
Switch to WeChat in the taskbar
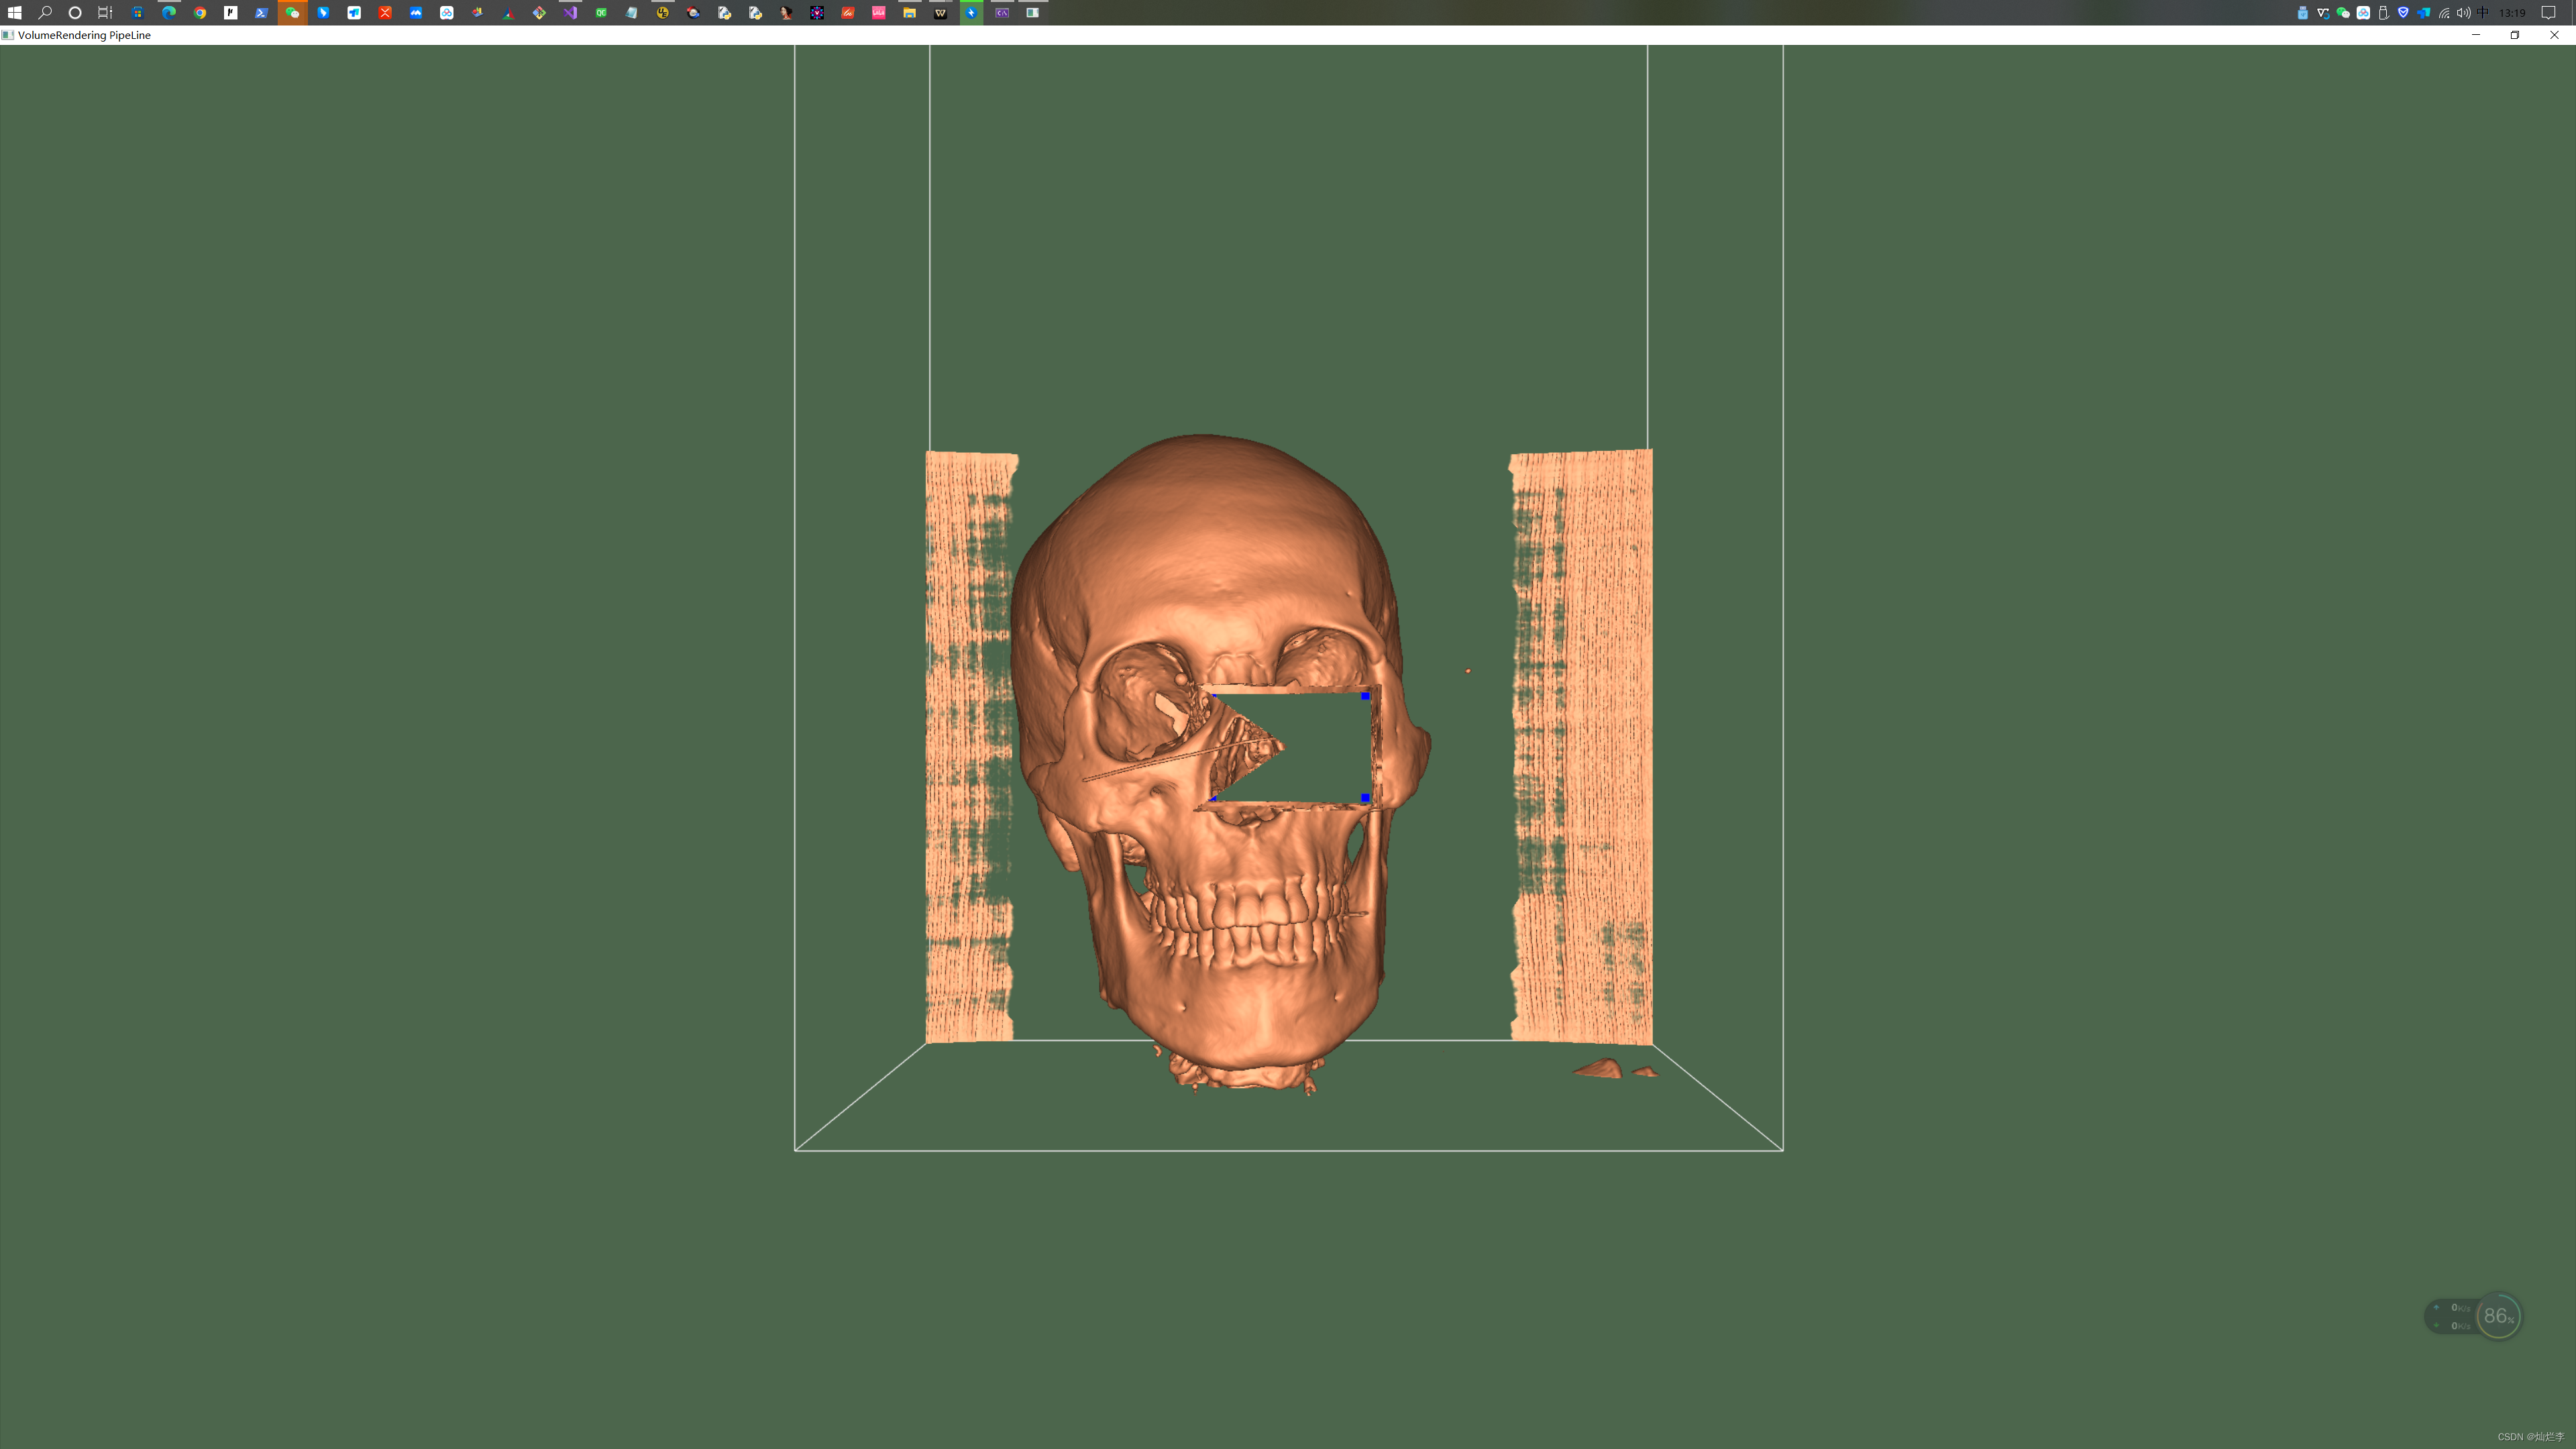tap(292, 12)
